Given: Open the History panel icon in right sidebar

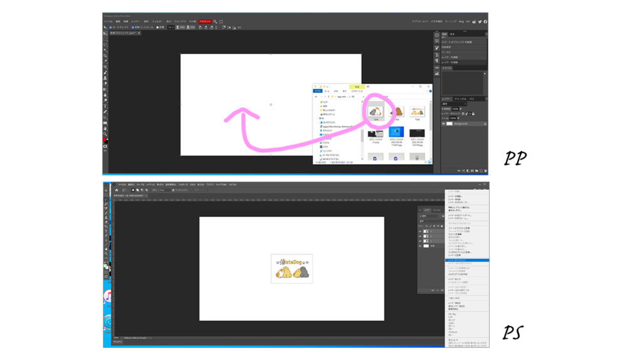Looking at the screenshot, I should coord(437,34).
